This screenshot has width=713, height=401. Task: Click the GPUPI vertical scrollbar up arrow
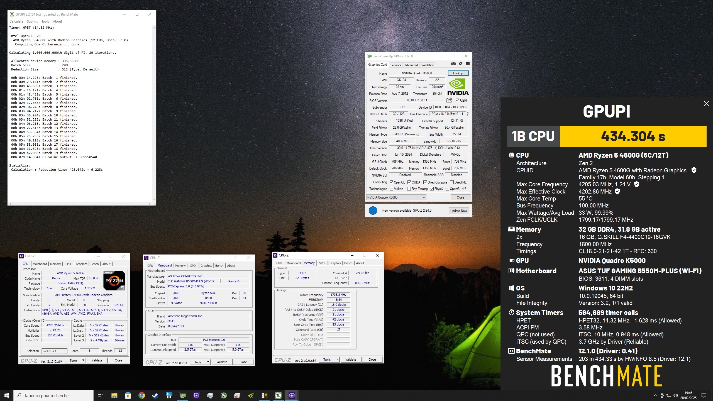tap(154, 28)
